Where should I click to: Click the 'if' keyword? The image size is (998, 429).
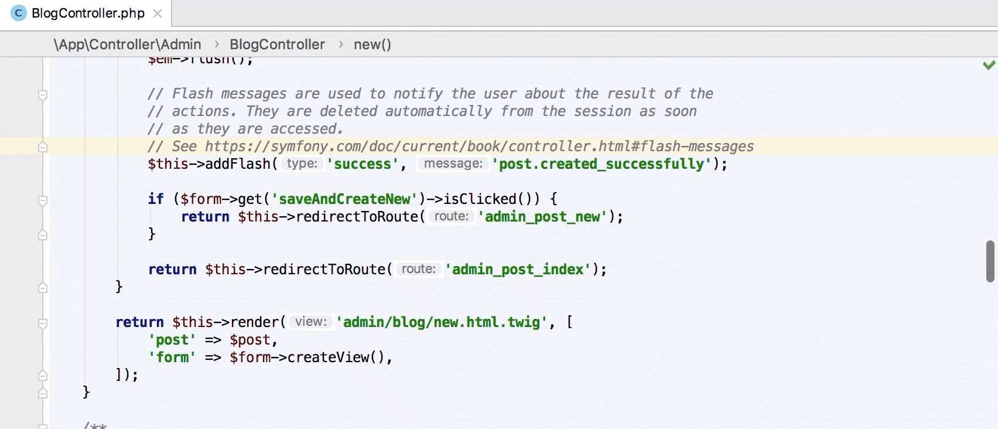[156, 199]
